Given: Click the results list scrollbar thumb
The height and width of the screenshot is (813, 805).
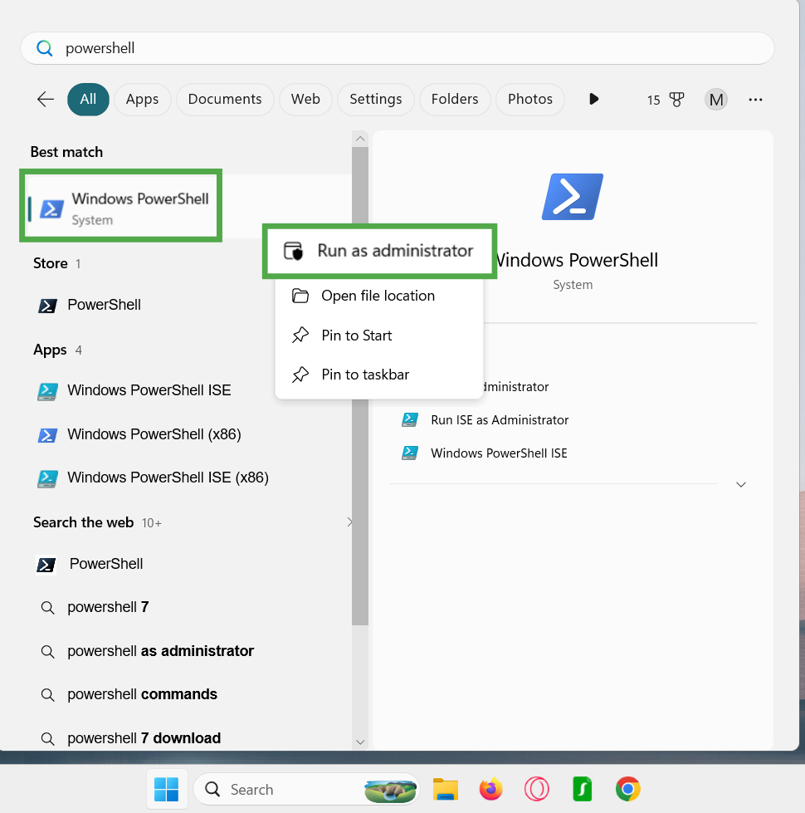Looking at the screenshot, I should (360, 386).
